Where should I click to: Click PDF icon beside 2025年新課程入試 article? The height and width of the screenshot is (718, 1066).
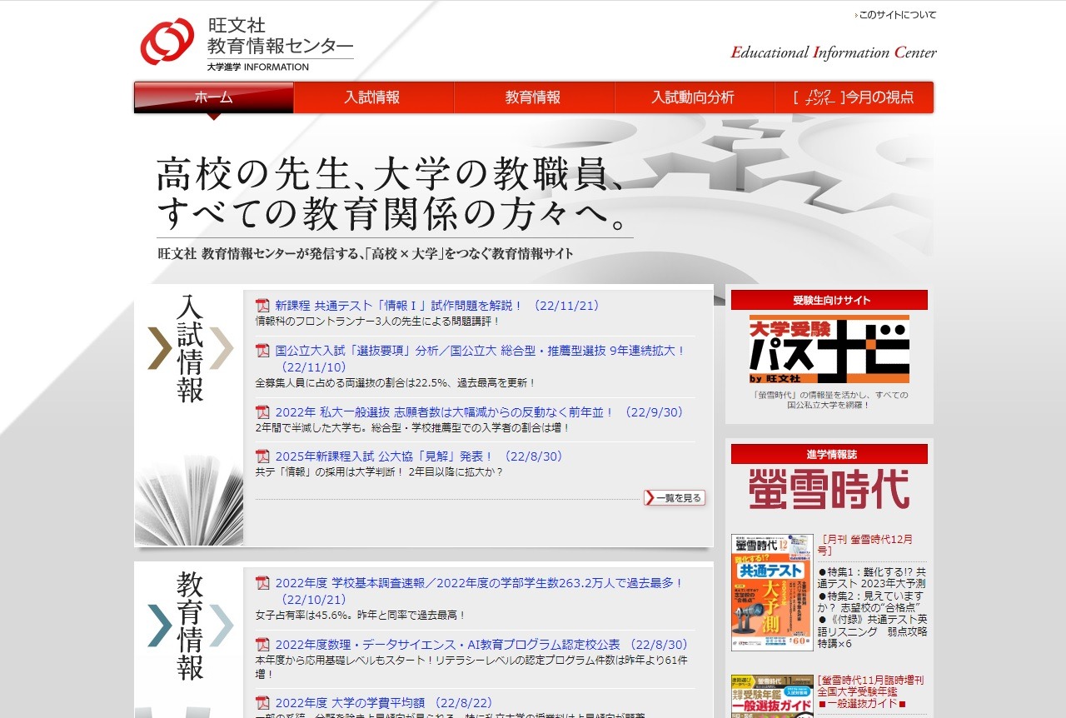coord(262,456)
